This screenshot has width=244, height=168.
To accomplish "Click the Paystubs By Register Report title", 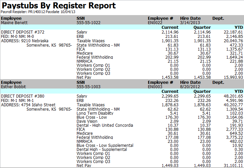I will click(59, 6).
